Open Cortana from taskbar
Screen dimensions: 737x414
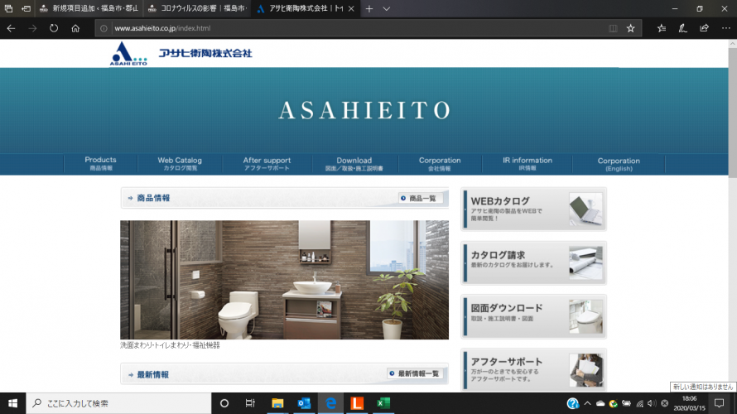coord(224,403)
